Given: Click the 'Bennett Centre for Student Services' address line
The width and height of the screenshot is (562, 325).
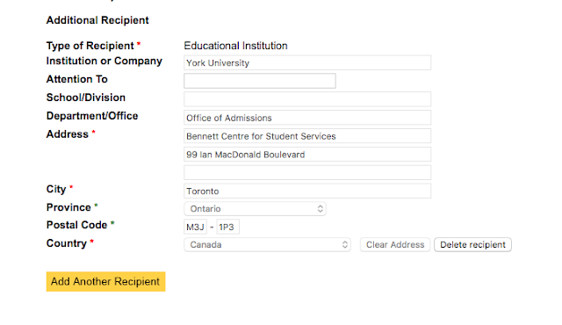Looking at the screenshot, I should pyautogui.click(x=307, y=136).
